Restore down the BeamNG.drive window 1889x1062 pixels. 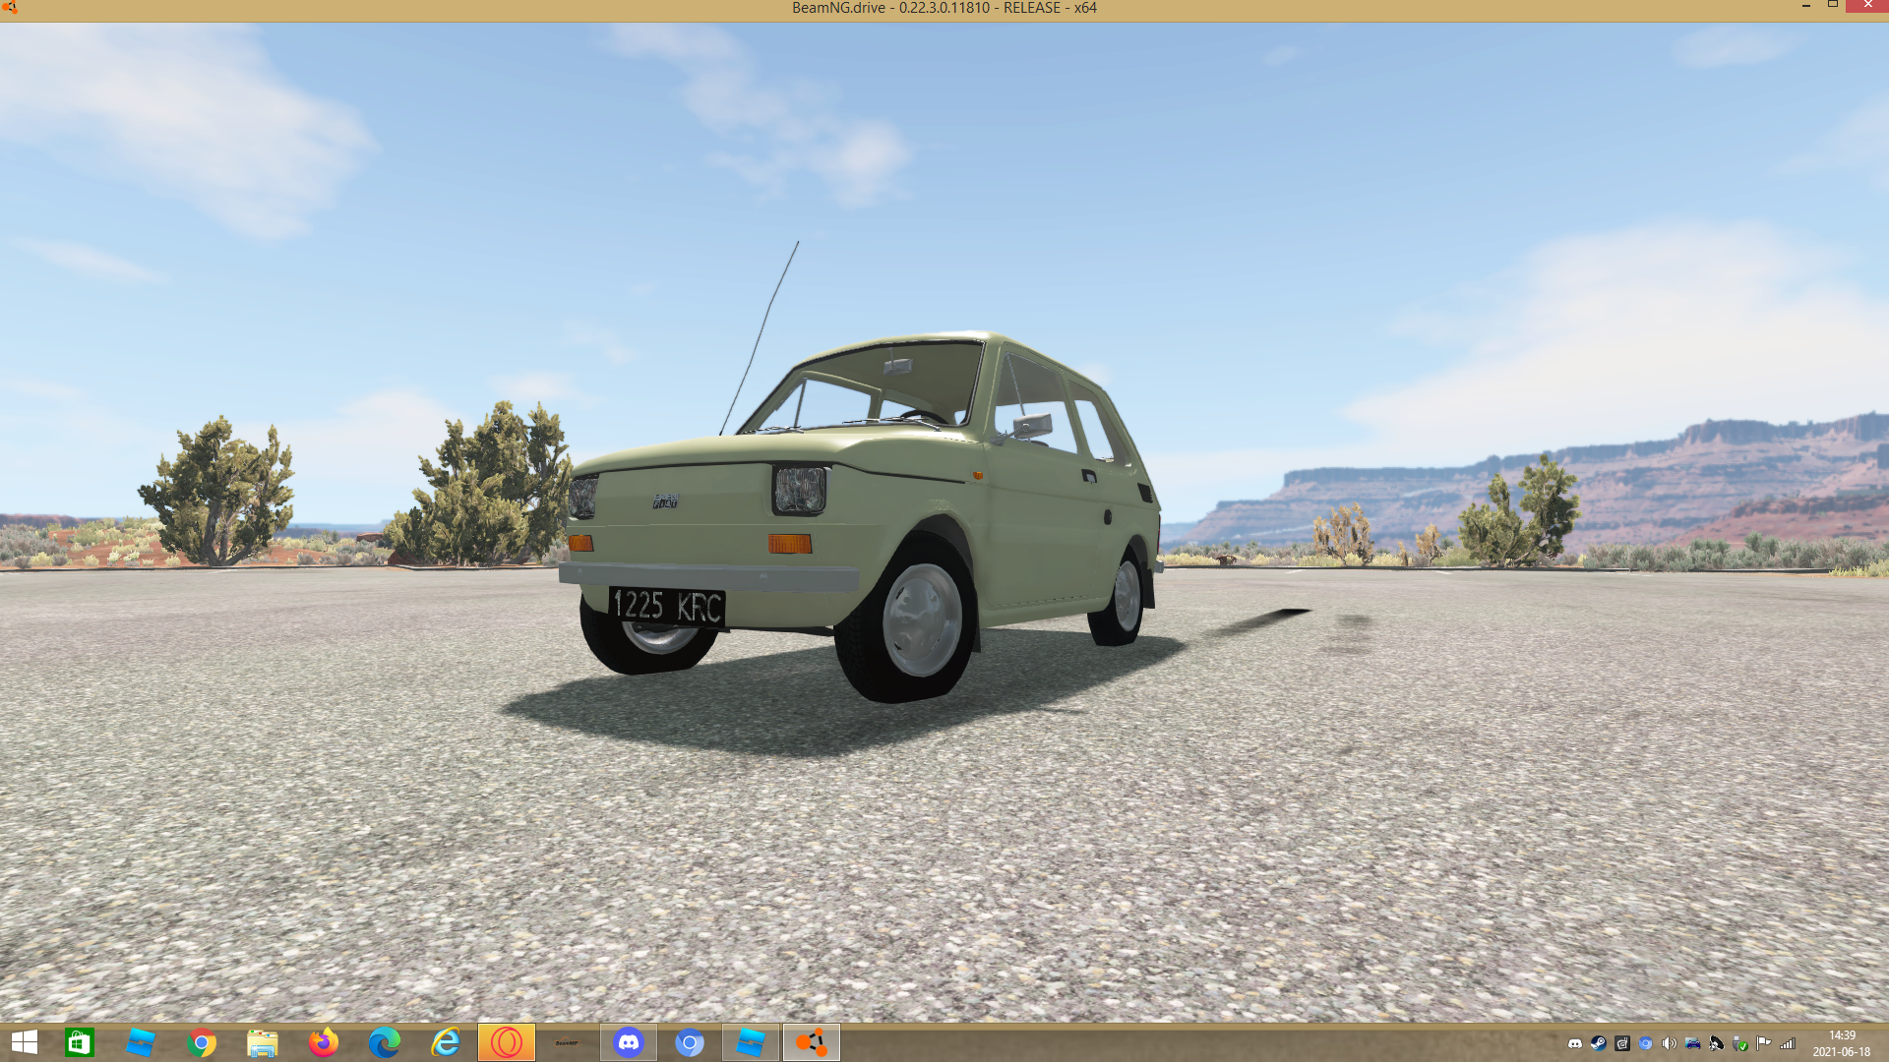[x=1833, y=6]
